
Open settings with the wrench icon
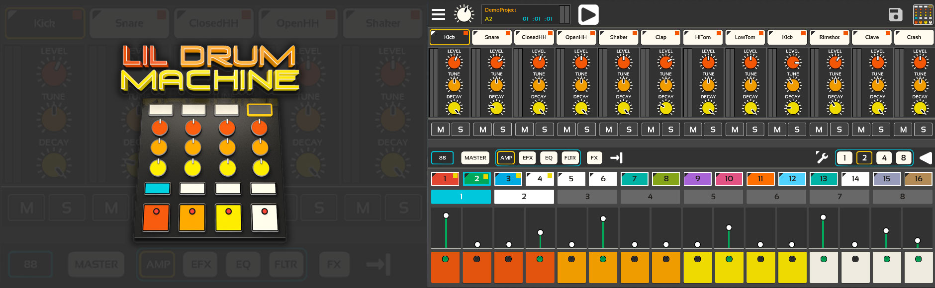coord(822,157)
